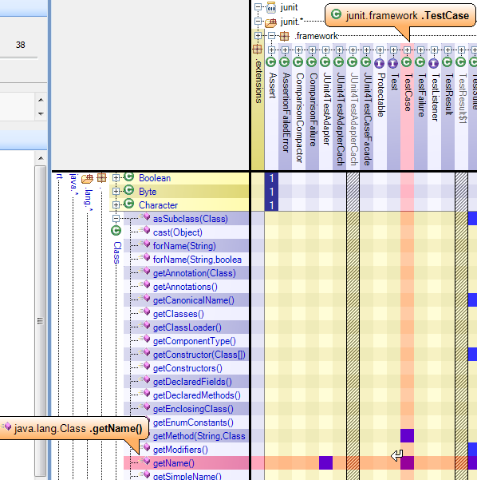Click the method icon beside getName() row
The height and width of the screenshot is (480, 477).
[x=146, y=461]
